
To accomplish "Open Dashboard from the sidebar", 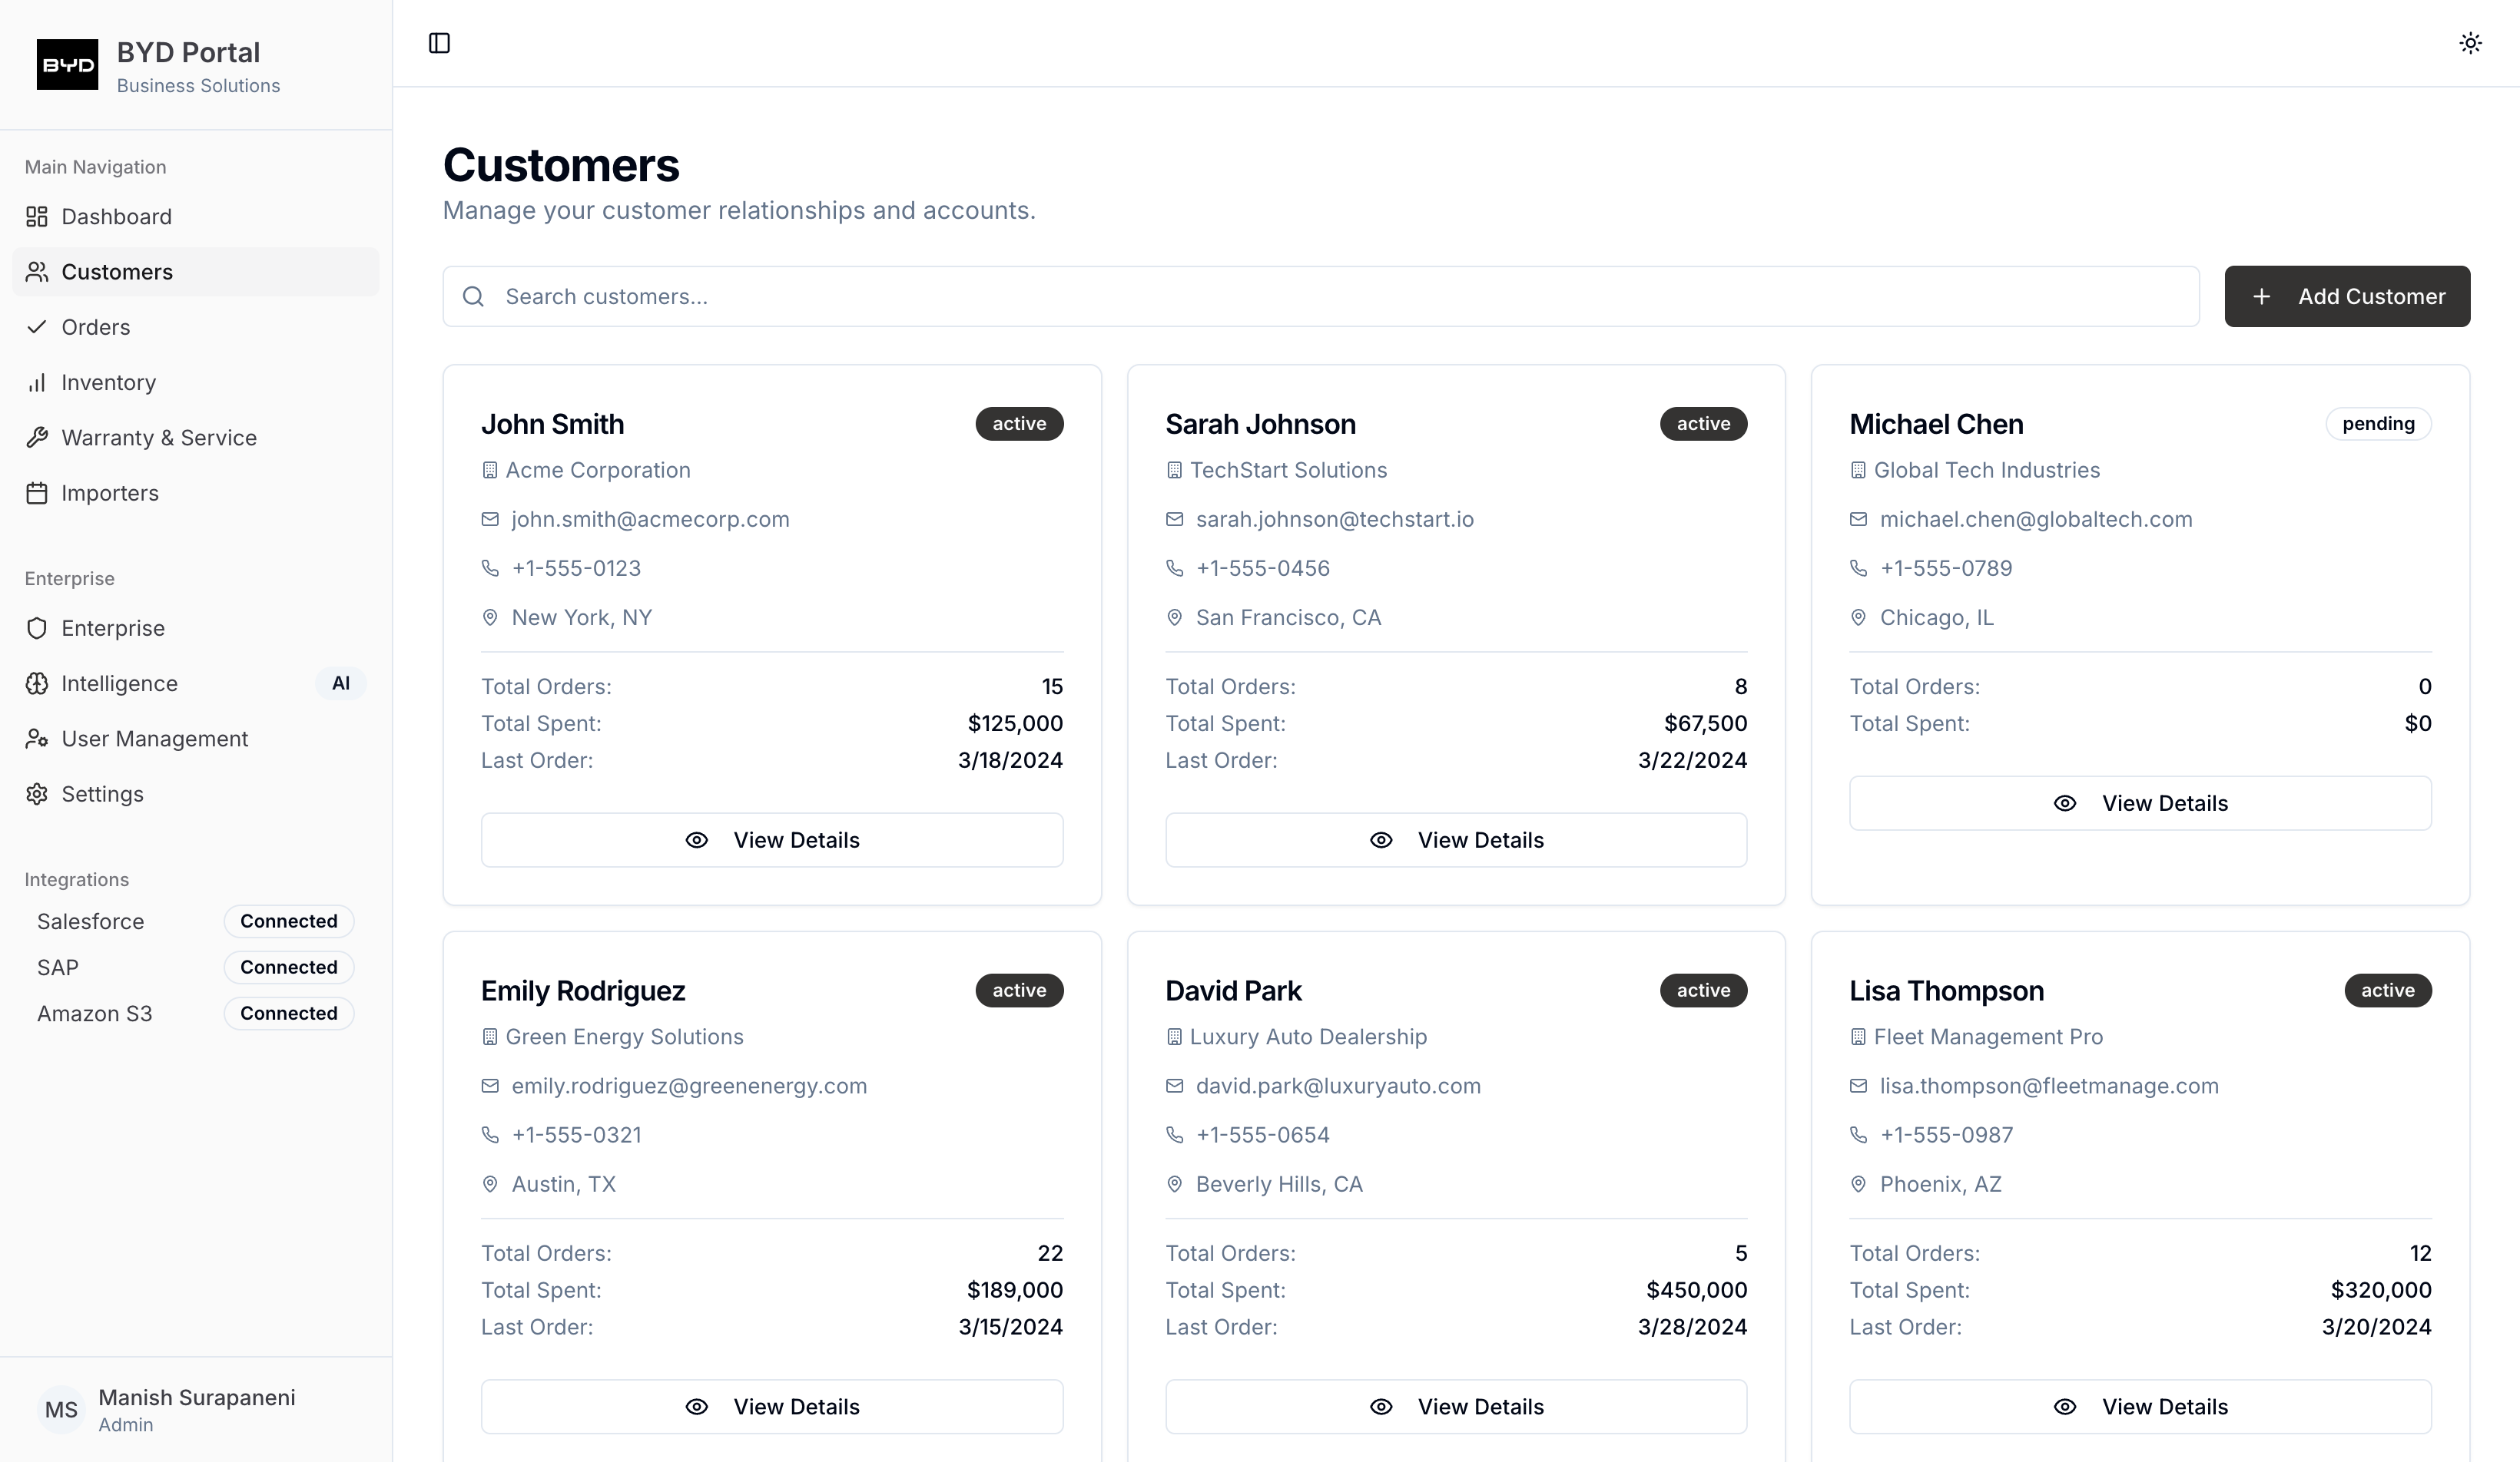I will click(196, 217).
